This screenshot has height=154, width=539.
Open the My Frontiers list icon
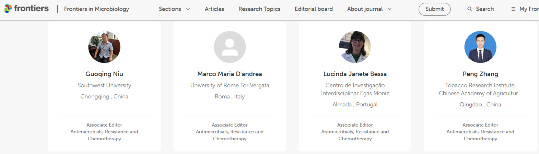click(x=513, y=9)
